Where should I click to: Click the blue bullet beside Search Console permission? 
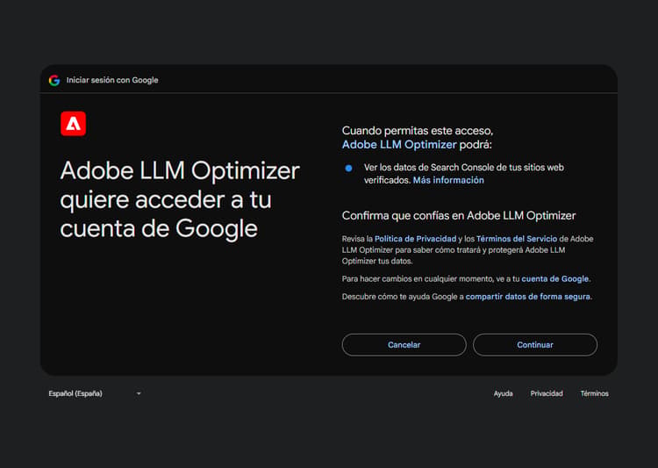tap(348, 168)
